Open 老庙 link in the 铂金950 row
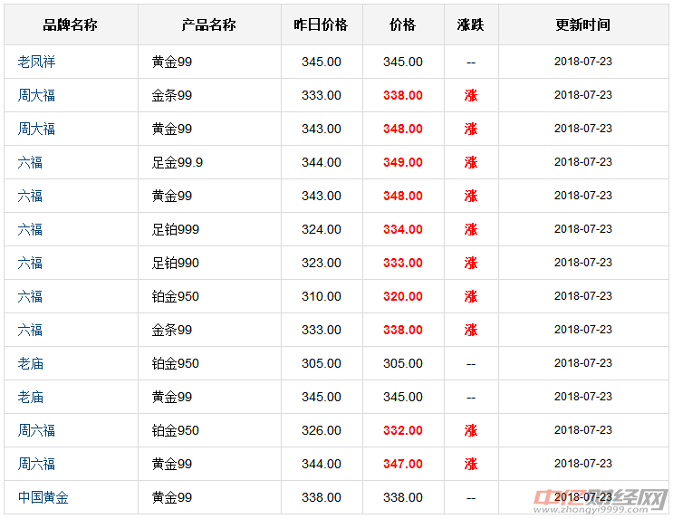673x519 pixels. pyautogui.click(x=30, y=363)
